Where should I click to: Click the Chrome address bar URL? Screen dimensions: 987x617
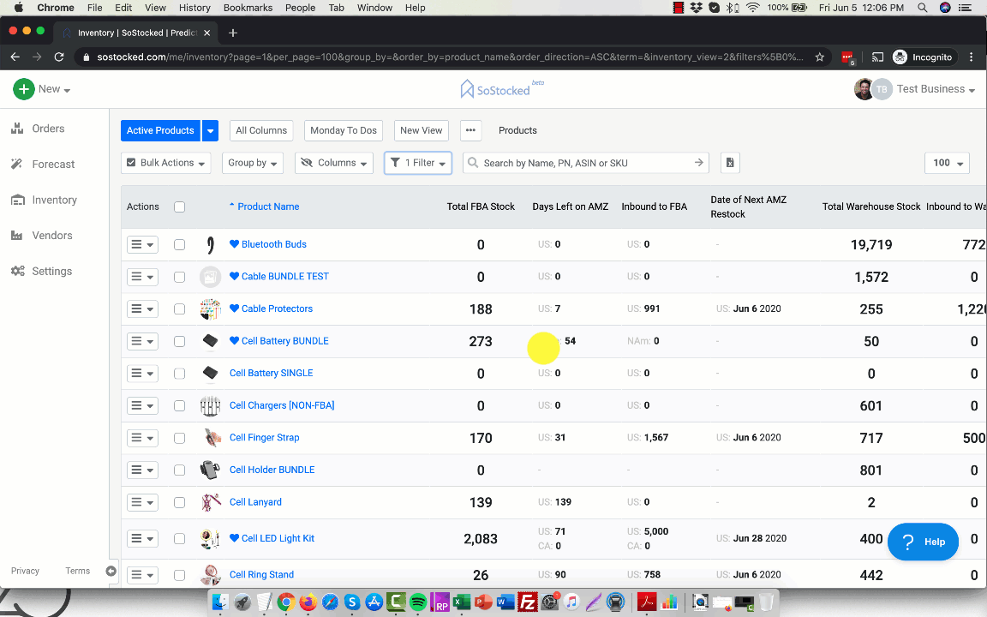point(450,57)
